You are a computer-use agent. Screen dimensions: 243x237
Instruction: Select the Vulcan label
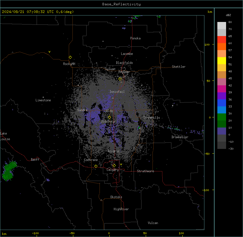point(153,223)
